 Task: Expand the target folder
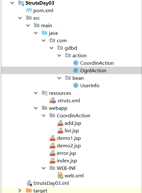(x=20, y=190)
